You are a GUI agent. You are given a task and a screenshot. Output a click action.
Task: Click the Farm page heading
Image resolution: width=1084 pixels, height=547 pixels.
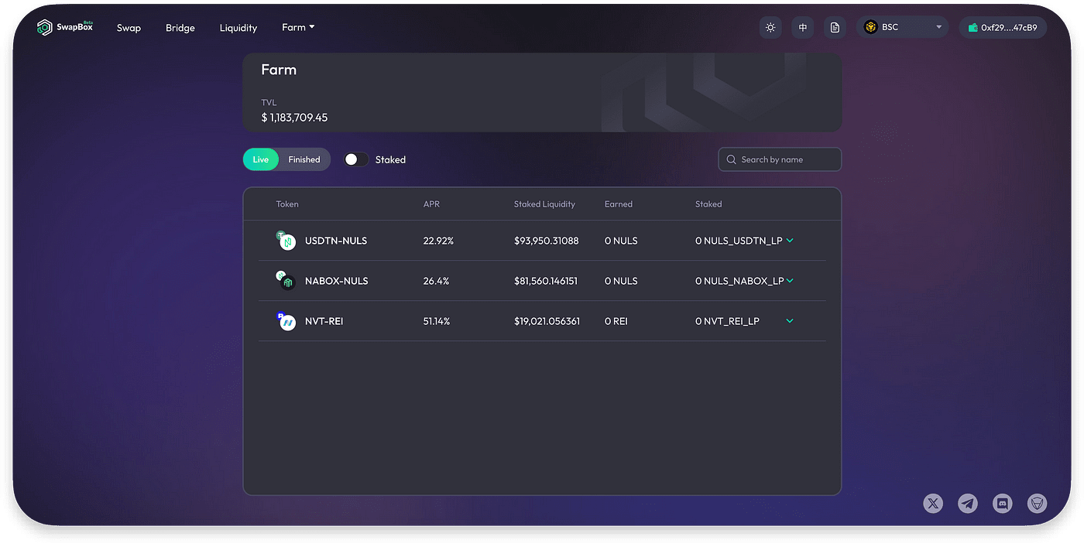point(279,70)
